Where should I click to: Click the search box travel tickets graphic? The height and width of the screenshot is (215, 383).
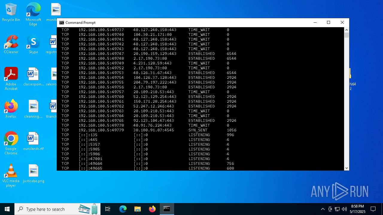pyautogui.click(x=89, y=209)
